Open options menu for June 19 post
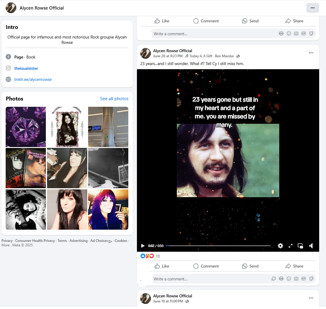Screen dimensions: 326x309 coord(311,298)
